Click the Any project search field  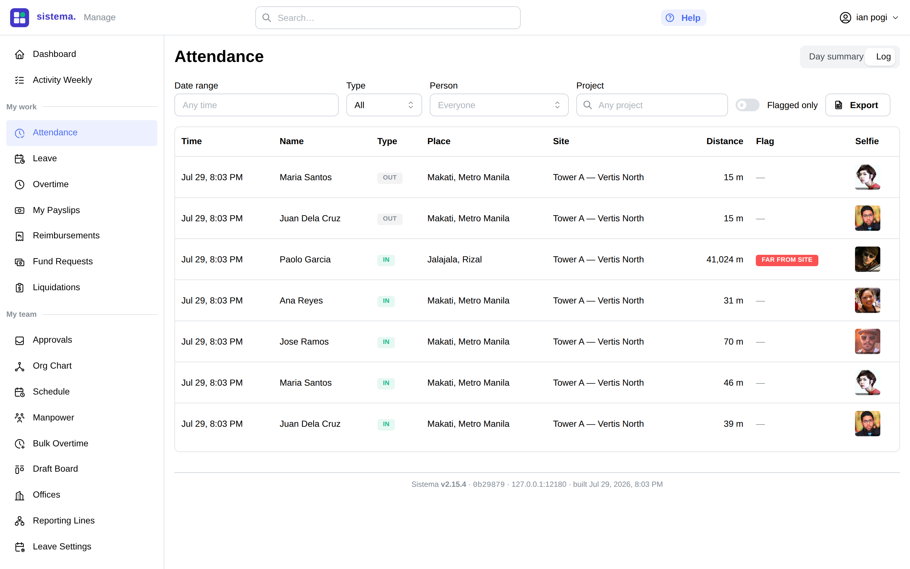652,105
